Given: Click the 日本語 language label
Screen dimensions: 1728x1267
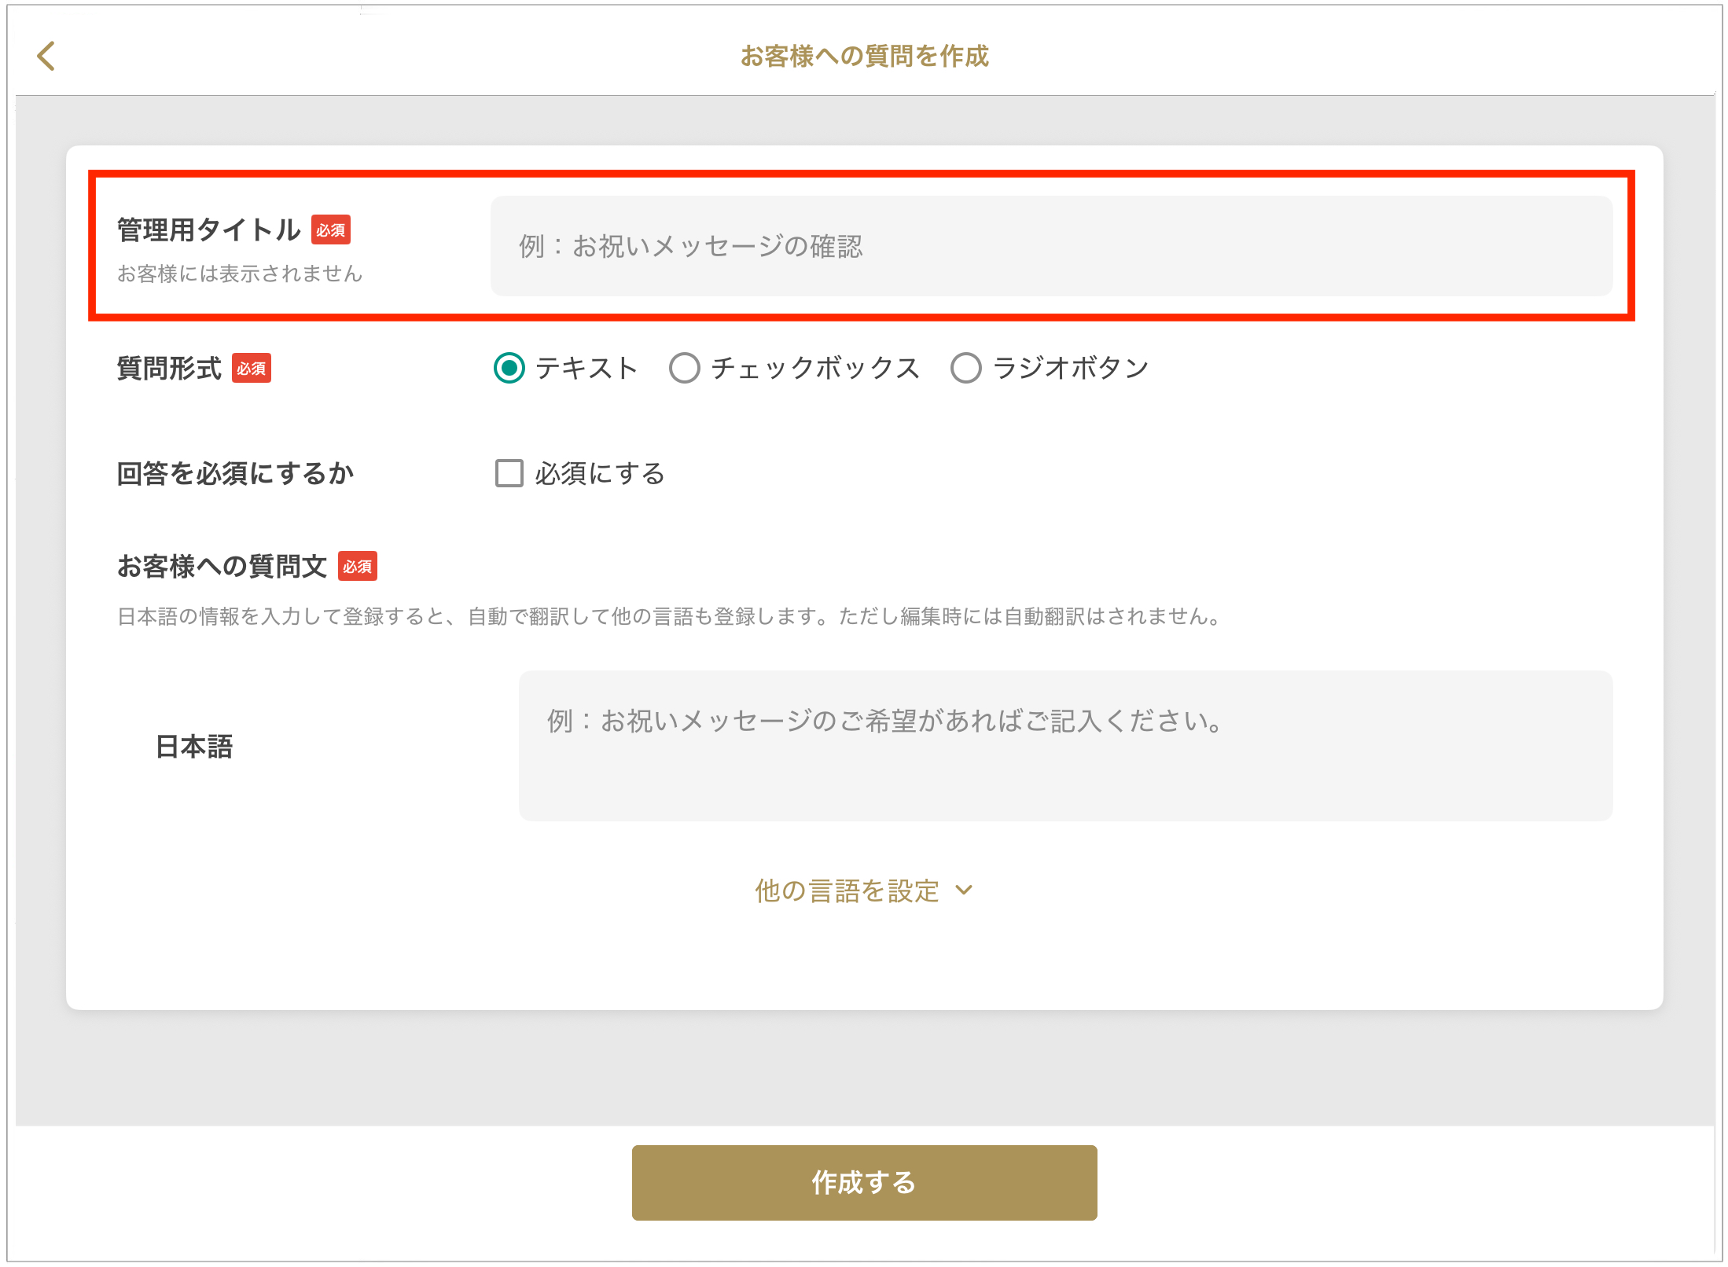Looking at the screenshot, I should point(194,747).
